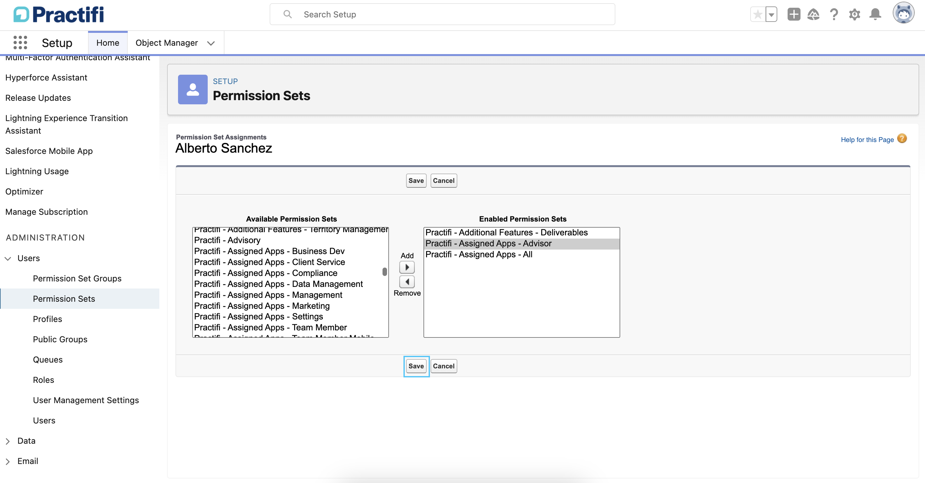Open the App Launcher grid icon

pos(20,43)
